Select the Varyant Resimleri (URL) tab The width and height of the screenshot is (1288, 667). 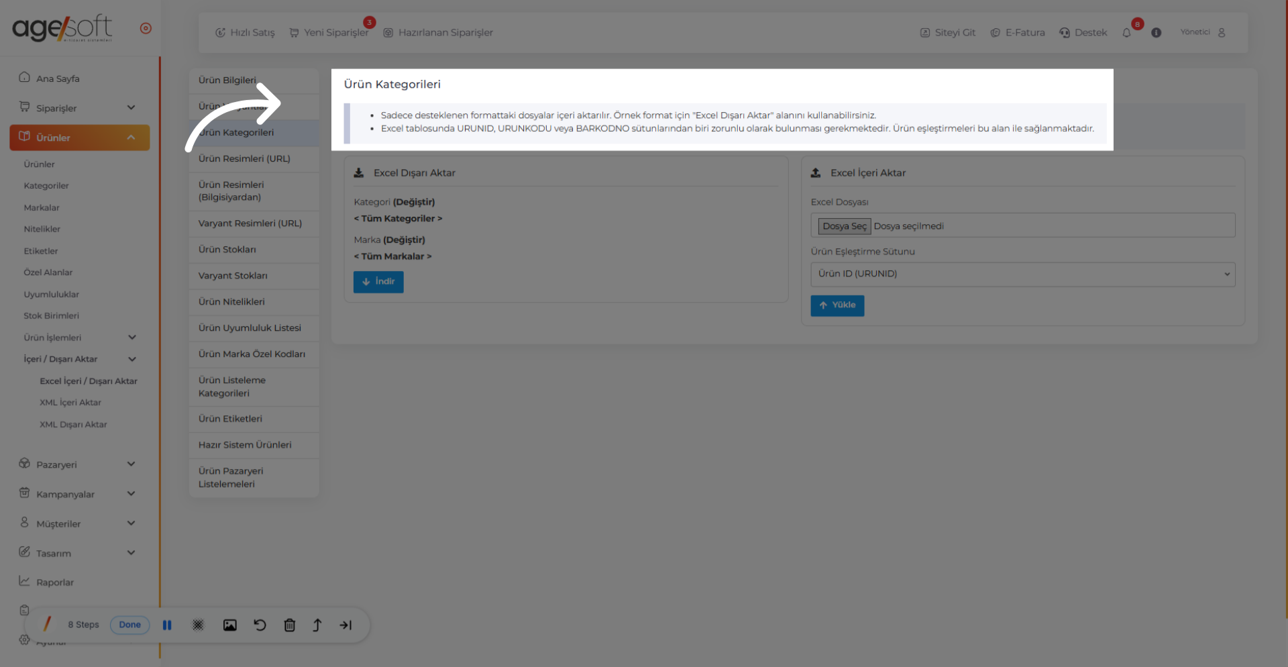pos(254,223)
